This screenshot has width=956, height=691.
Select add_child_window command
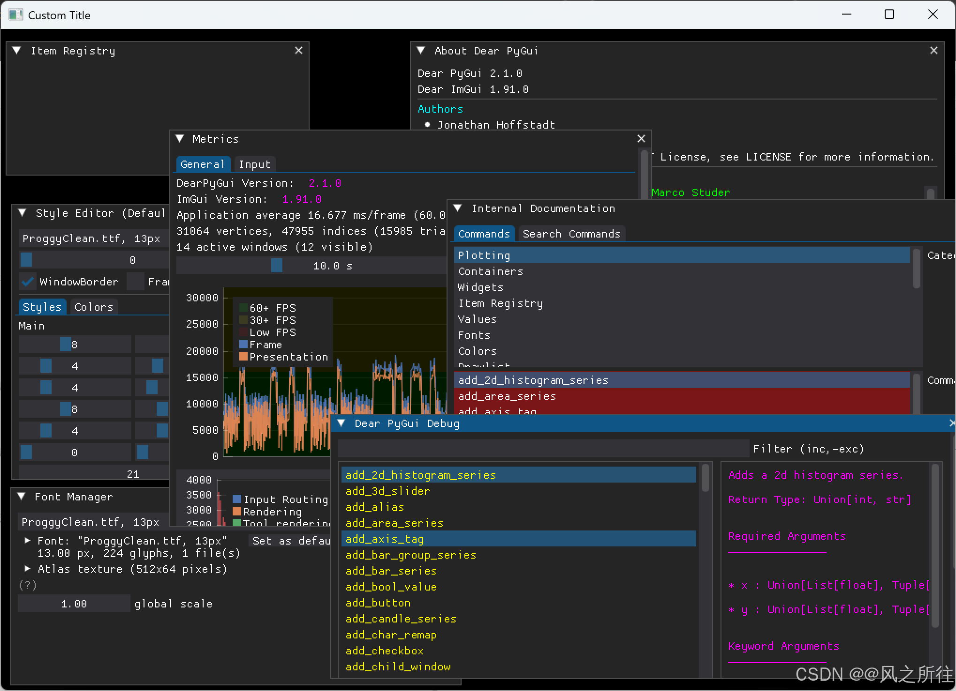click(x=519, y=667)
